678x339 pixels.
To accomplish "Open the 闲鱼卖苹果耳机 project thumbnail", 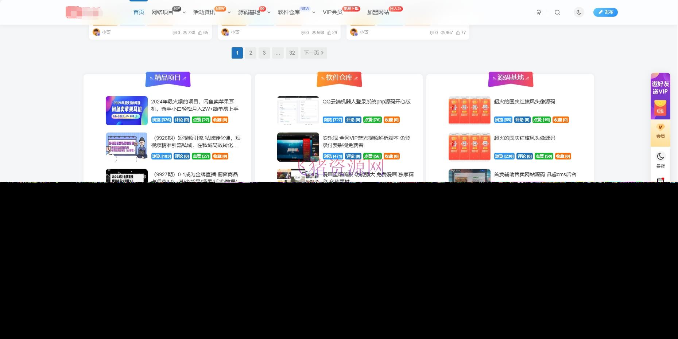I will coord(127,111).
